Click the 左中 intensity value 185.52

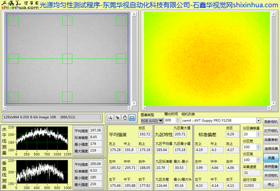click(115, 168)
